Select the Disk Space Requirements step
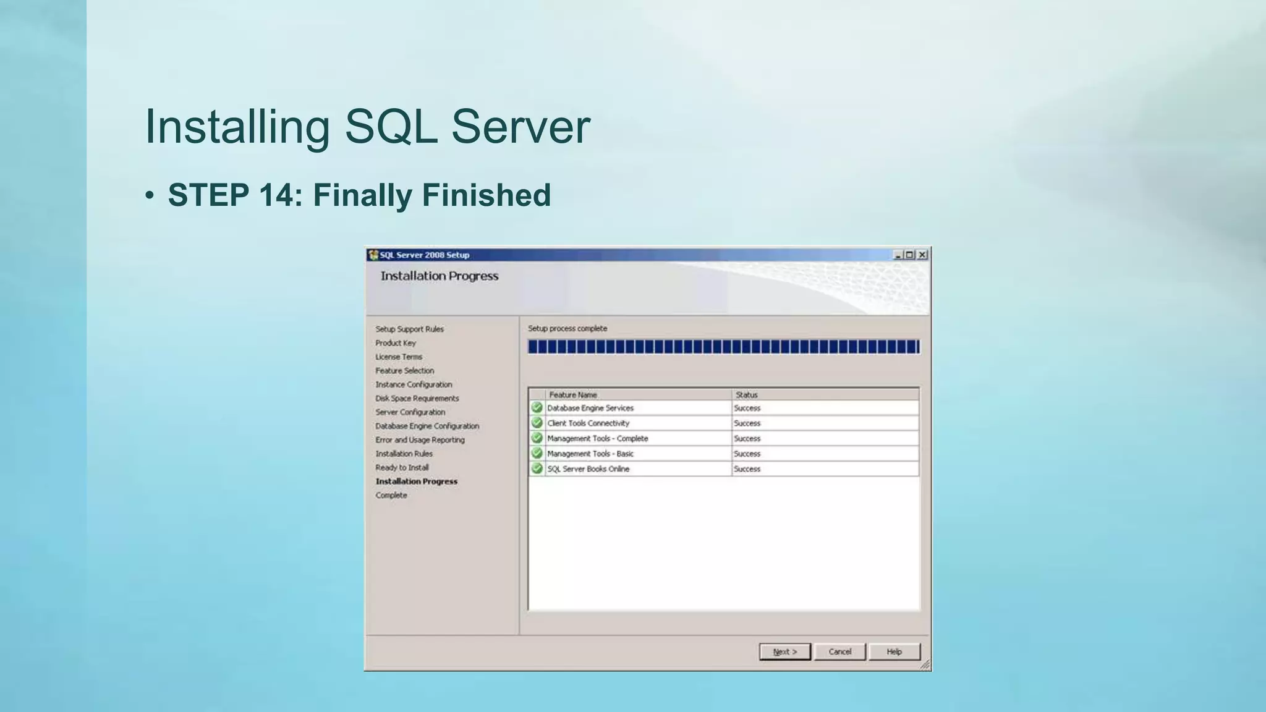1266x712 pixels. [417, 399]
